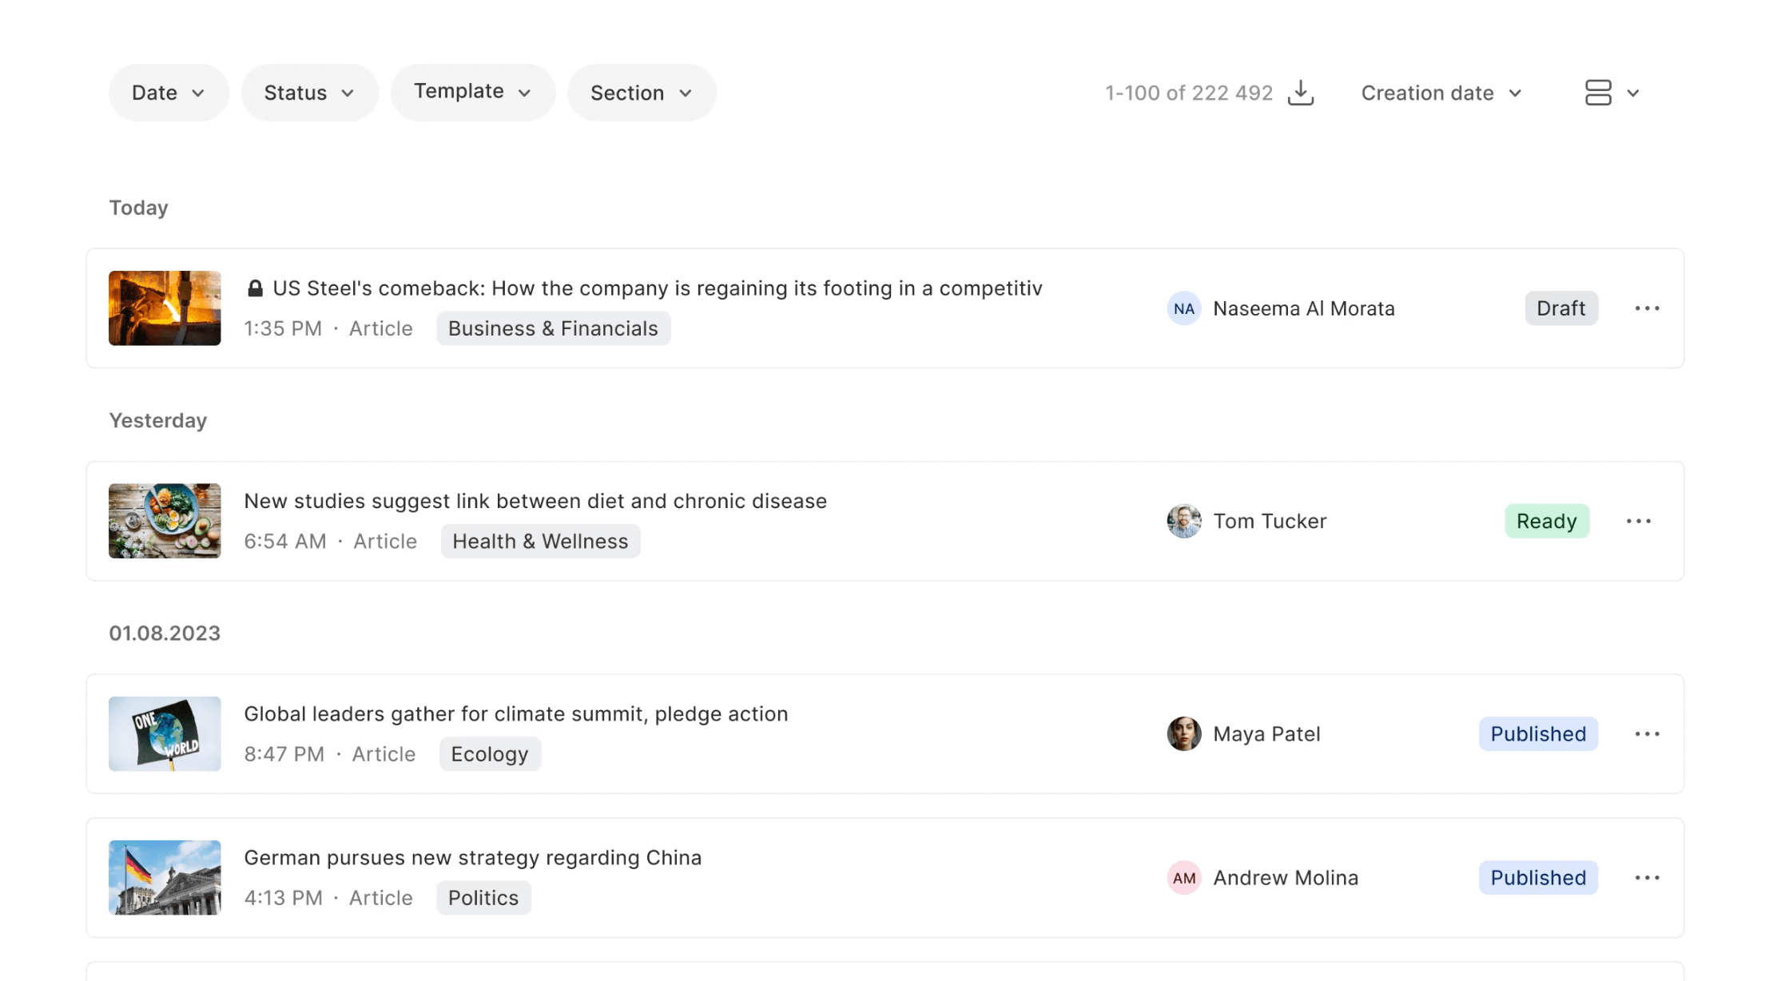The image size is (1769, 981).
Task: Expand the Status filter dropdown
Action: tap(309, 93)
